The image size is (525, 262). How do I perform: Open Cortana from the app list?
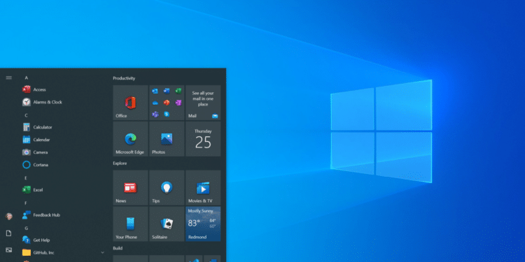[35, 165]
